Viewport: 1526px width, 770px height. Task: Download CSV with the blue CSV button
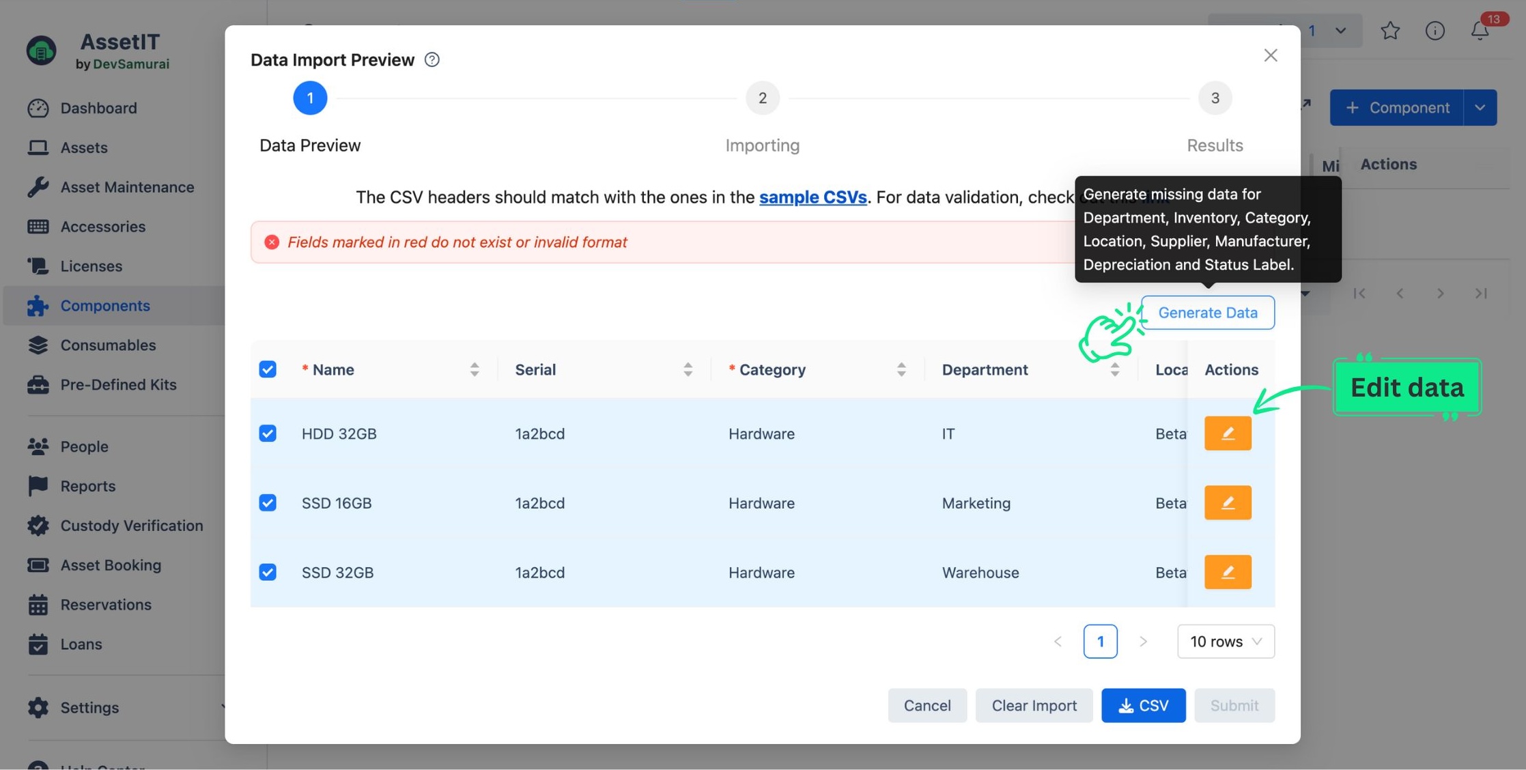pos(1143,705)
